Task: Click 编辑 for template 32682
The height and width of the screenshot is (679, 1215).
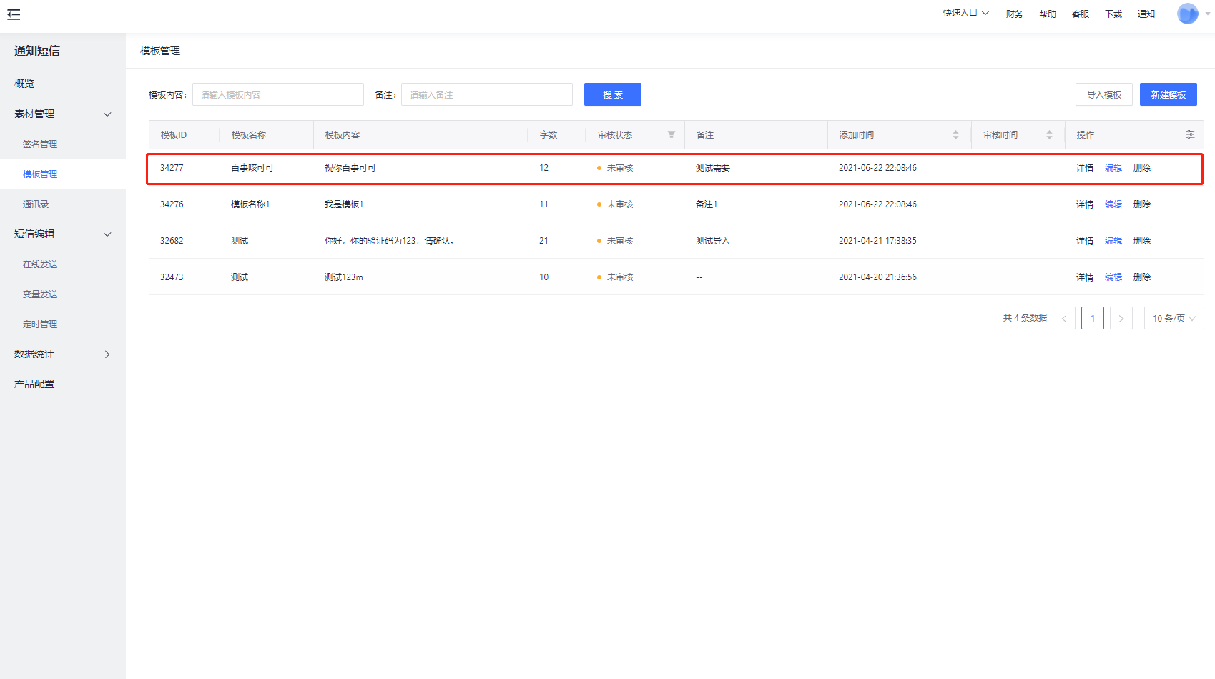Action: click(1113, 241)
